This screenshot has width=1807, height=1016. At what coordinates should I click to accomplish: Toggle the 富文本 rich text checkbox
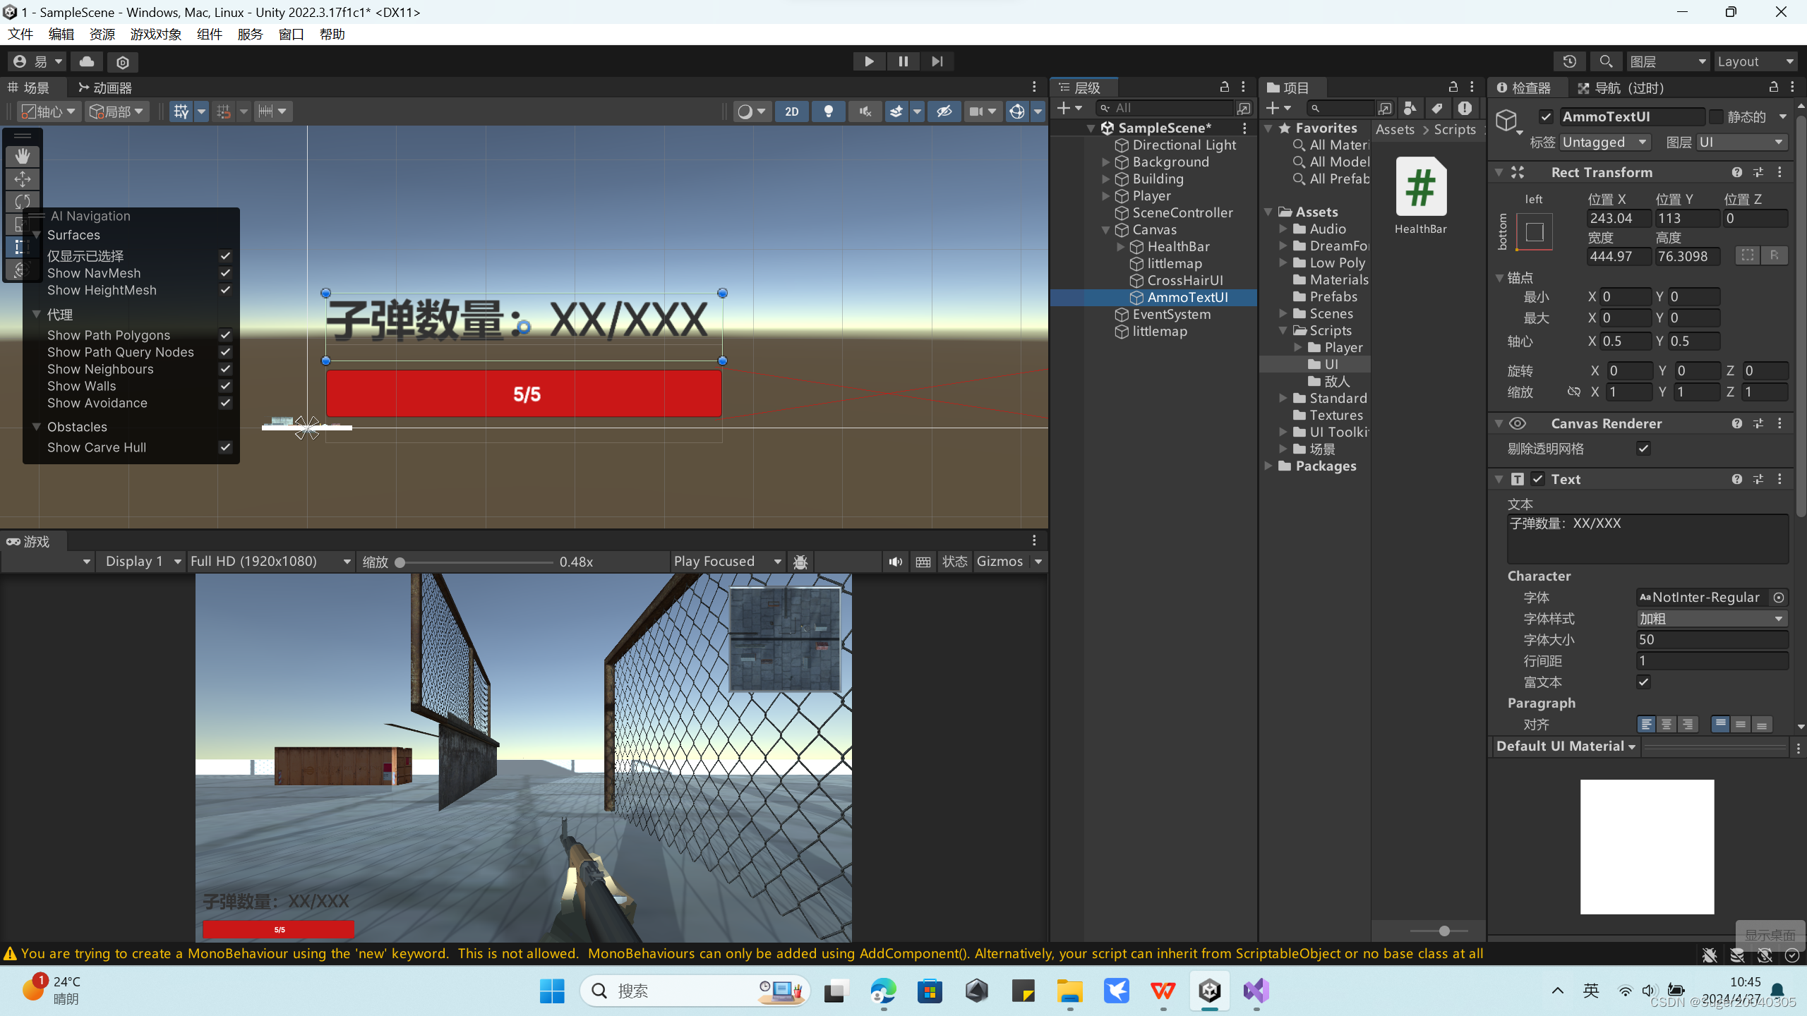click(1643, 682)
